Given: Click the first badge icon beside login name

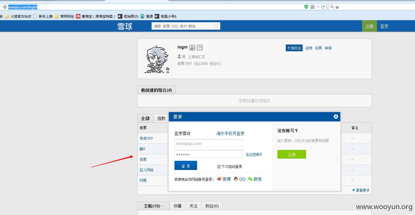Looking at the screenshot, I should (192, 47).
